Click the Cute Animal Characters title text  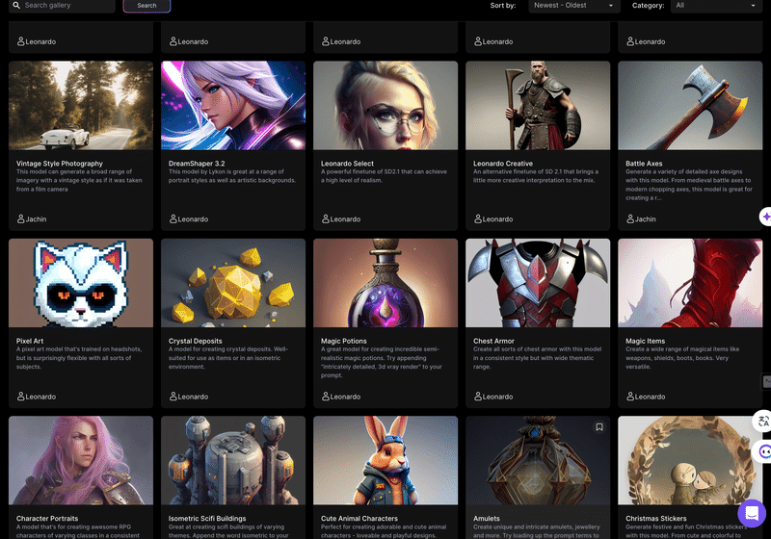pyautogui.click(x=359, y=519)
